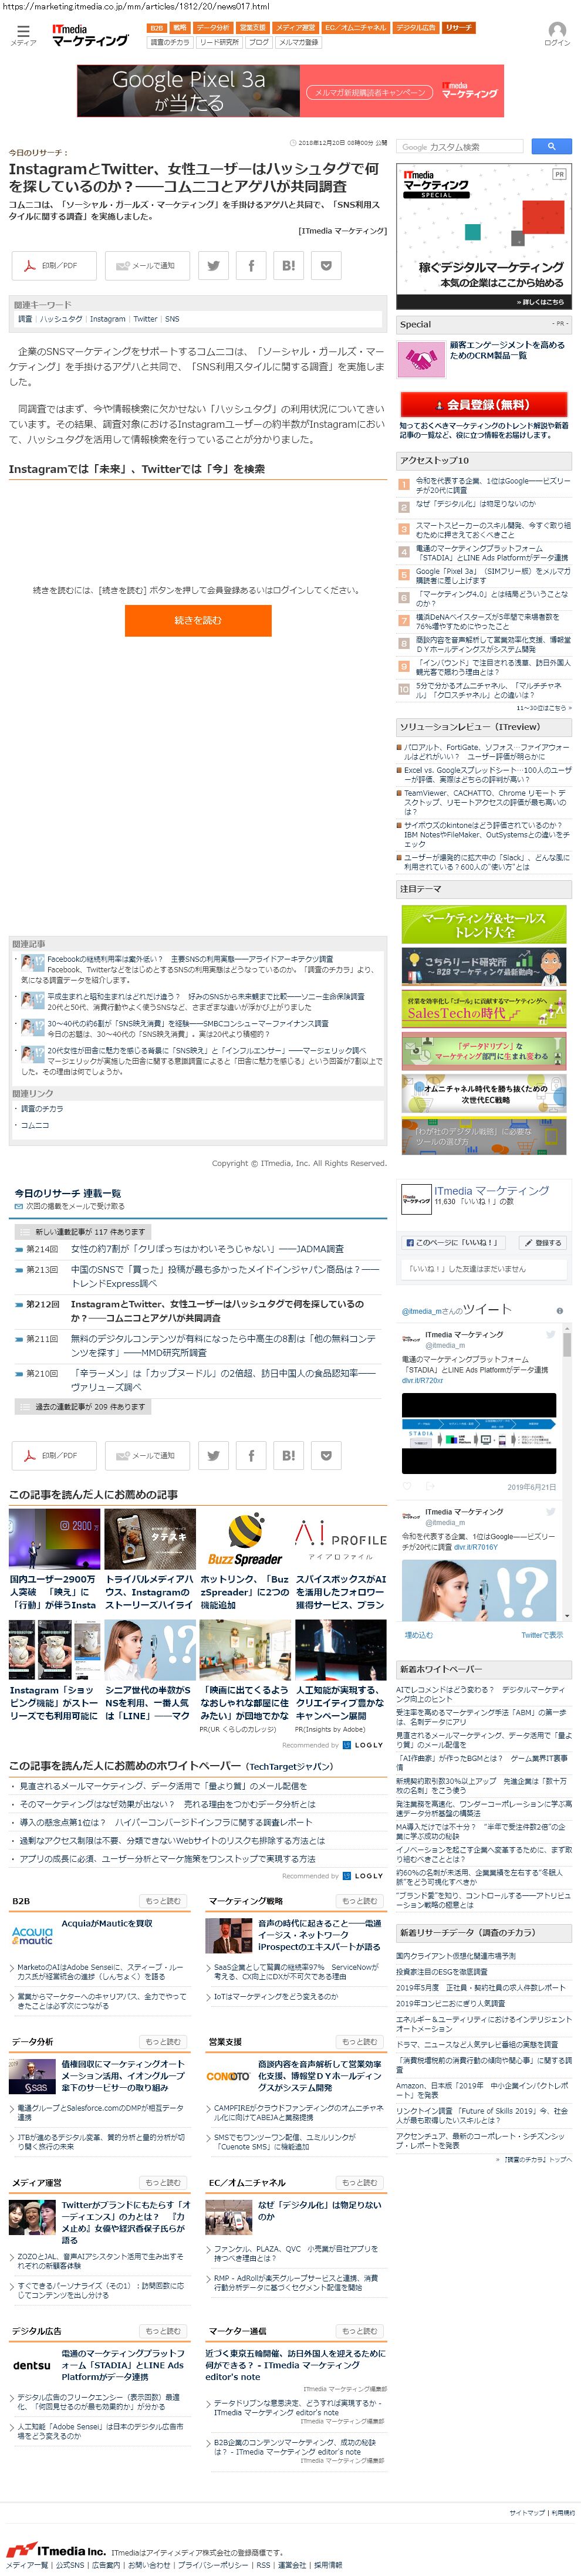
Task: Click メールで通知 below the 連載一覧 list
Action: 147,1455
